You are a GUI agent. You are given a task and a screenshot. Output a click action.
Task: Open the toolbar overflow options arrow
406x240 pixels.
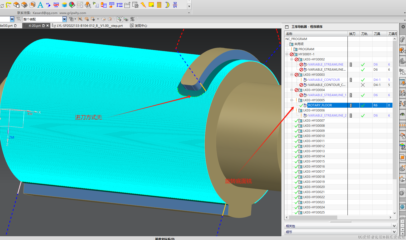point(189,6)
